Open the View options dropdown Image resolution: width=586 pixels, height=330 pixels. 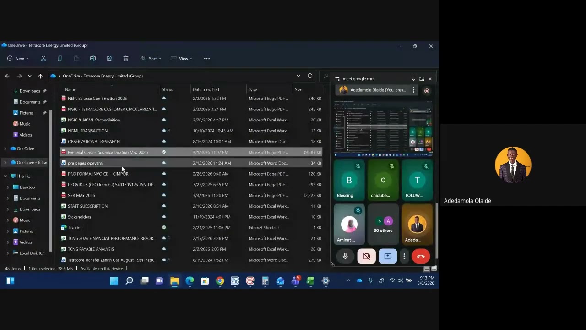(x=181, y=59)
